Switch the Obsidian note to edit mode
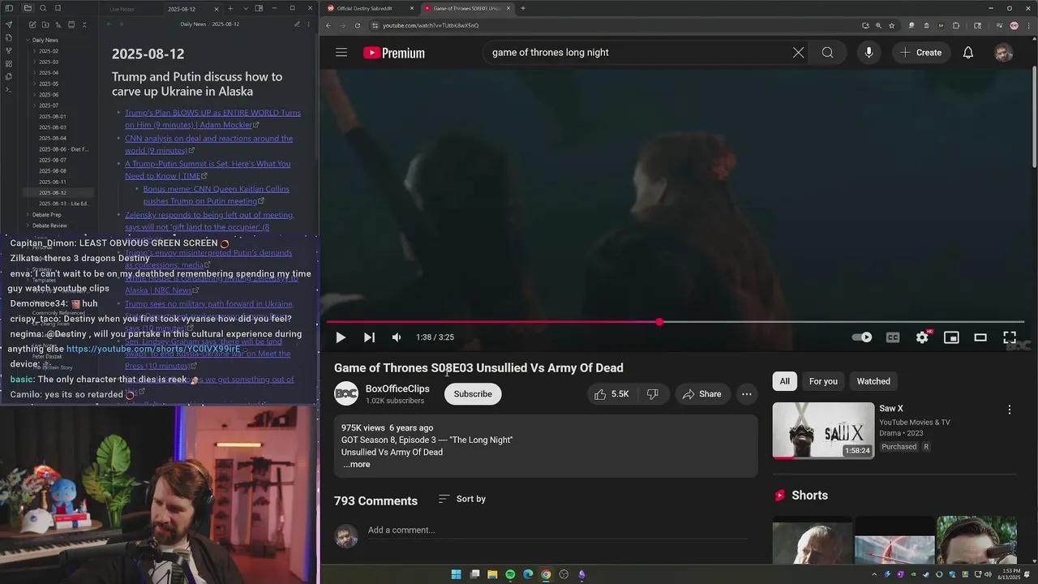1038x584 pixels. tap(297, 24)
